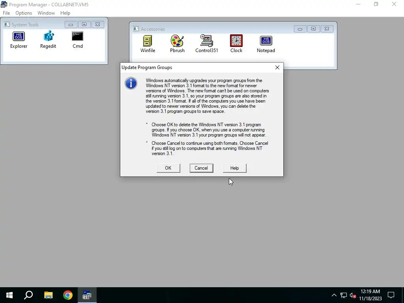The image size is (404, 303).
Task: Open the notification center icon
Action: [391, 295]
